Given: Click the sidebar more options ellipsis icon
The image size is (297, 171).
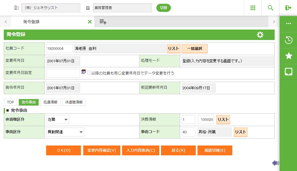Looking at the screenshot, I should pyautogui.click(x=288, y=23).
